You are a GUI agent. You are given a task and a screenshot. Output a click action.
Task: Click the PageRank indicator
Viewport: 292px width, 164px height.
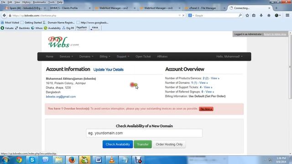click(82, 28)
